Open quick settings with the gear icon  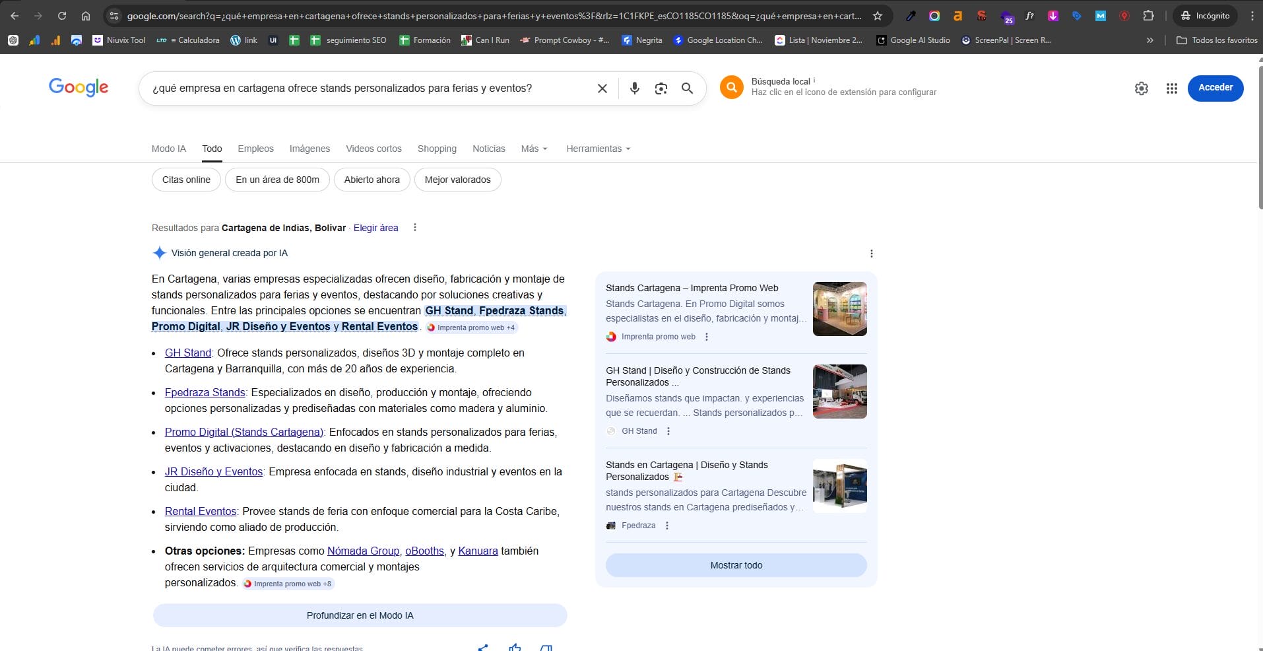click(x=1142, y=88)
